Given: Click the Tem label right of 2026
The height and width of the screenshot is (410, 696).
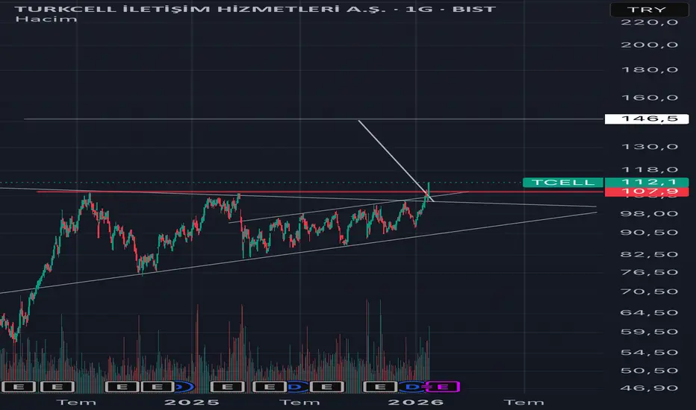Looking at the screenshot, I should 523,403.
